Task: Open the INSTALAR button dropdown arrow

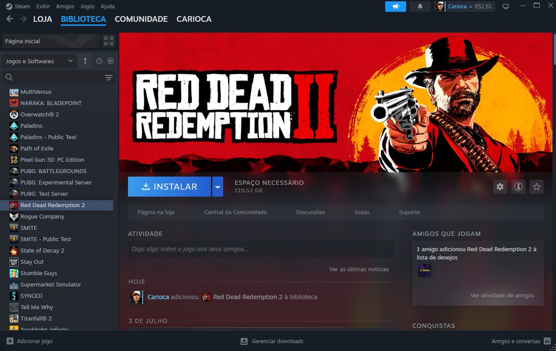Action: point(218,186)
